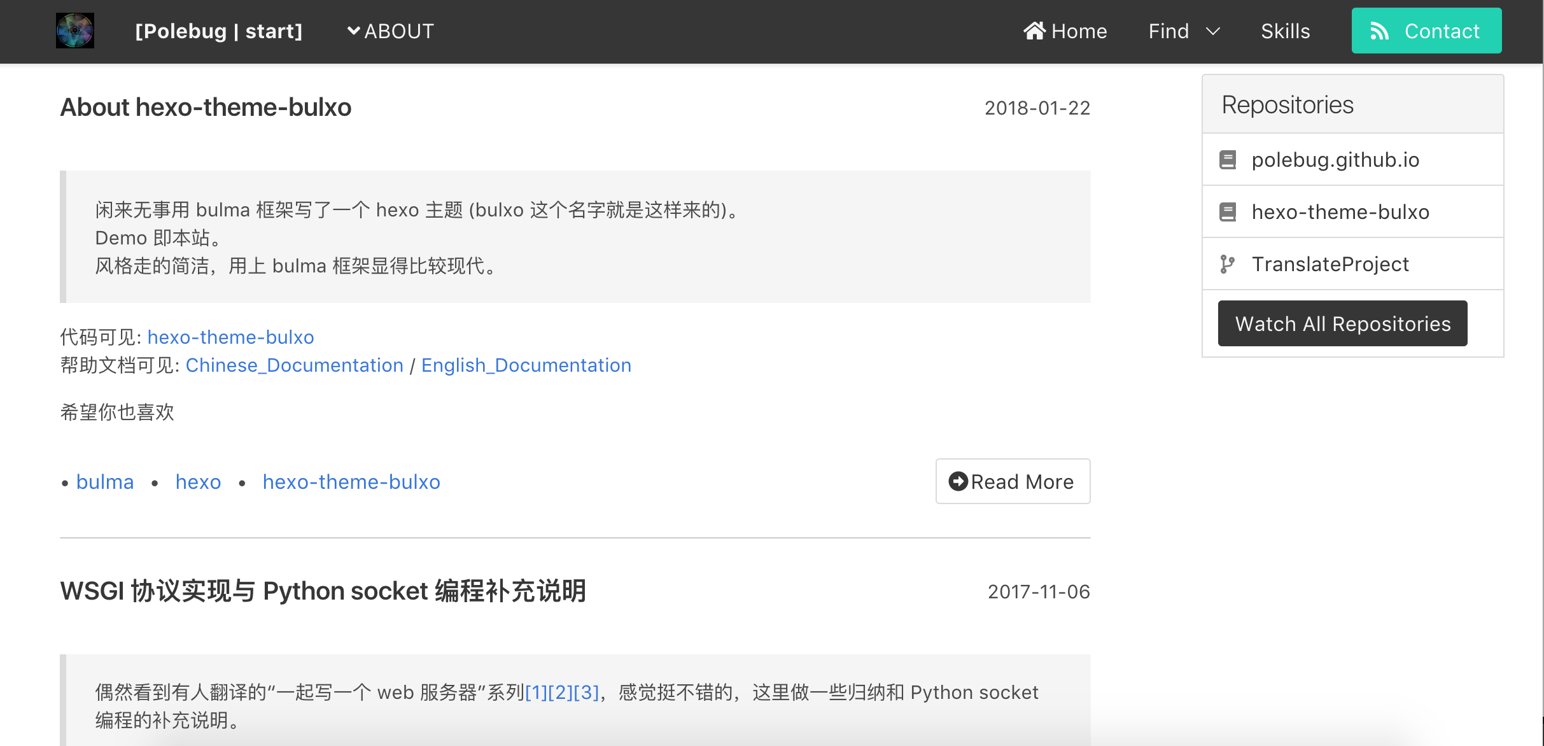Open the WSGI Python socket post title

point(323,591)
